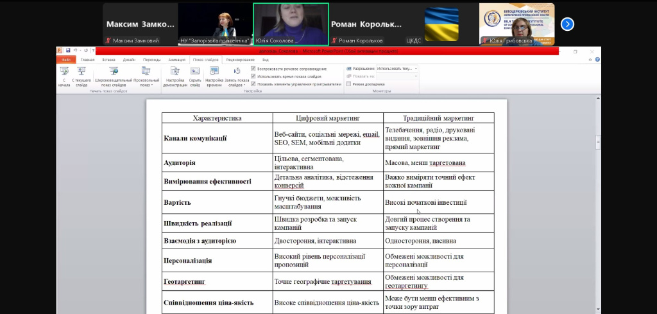Click Вартість row label
This screenshot has height=314, width=657.
point(177,202)
